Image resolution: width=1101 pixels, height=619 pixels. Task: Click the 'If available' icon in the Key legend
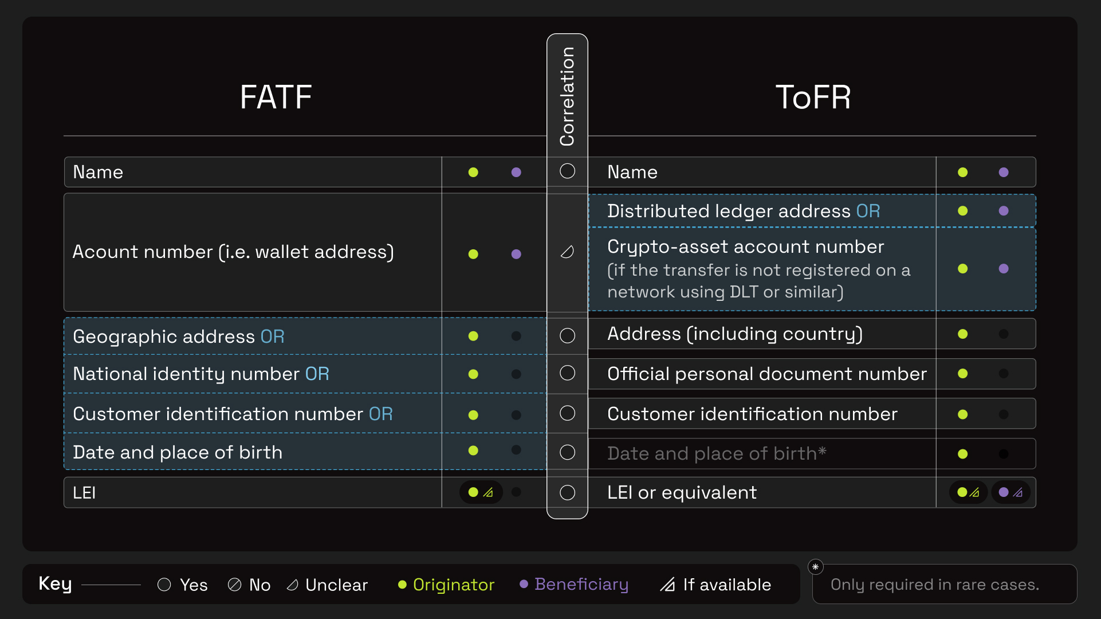(x=667, y=585)
